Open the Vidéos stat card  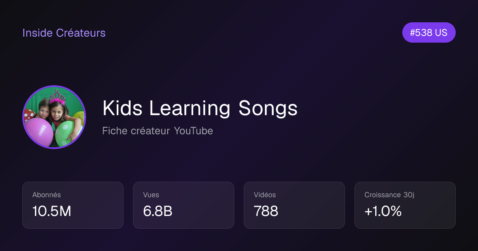[x=294, y=205]
